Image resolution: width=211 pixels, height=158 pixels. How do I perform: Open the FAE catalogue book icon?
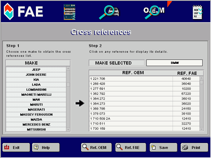click(x=69, y=12)
